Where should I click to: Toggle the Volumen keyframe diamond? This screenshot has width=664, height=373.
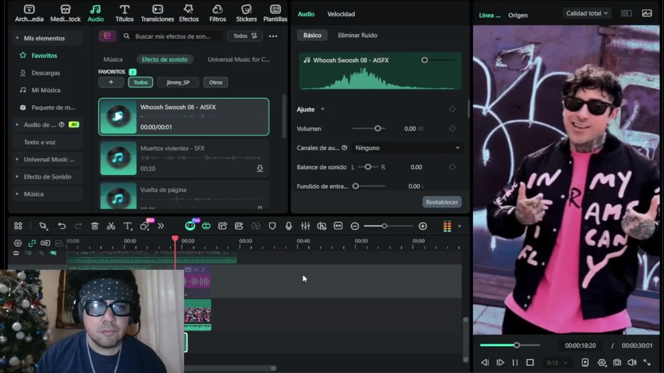(452, 128)
